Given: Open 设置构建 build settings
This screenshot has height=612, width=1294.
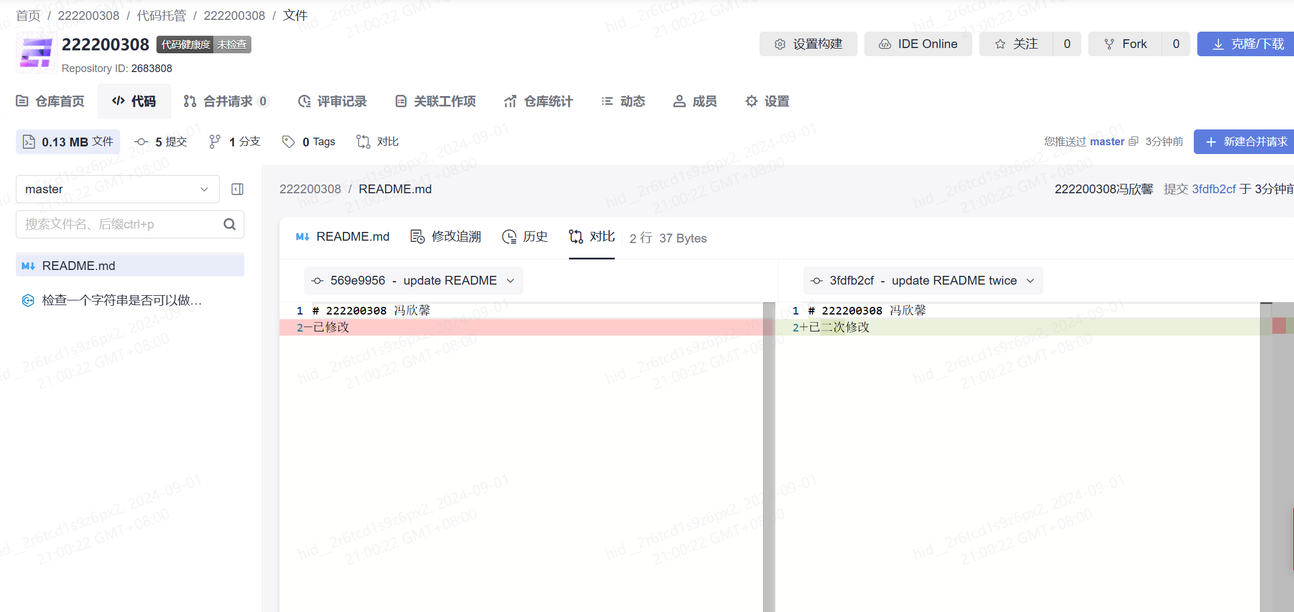Looking at the screenshot, I should (808, 44).
